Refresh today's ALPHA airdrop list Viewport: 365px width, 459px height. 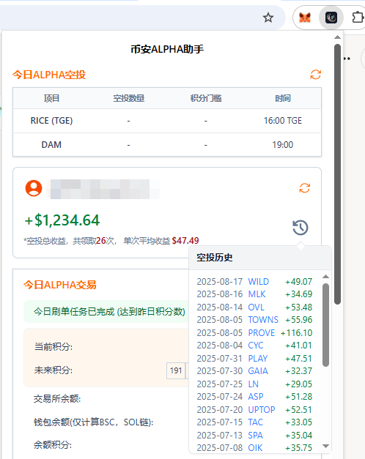(315, 75)
